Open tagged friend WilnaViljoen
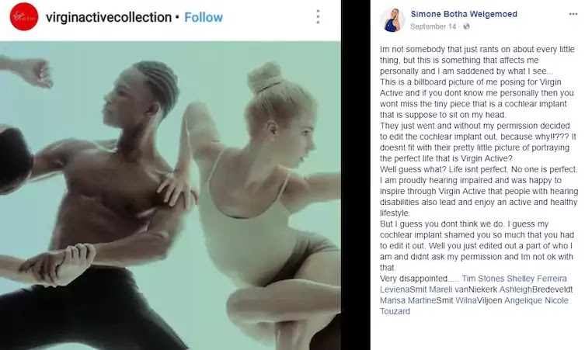The image size is (585, 350). pos(479,300)
